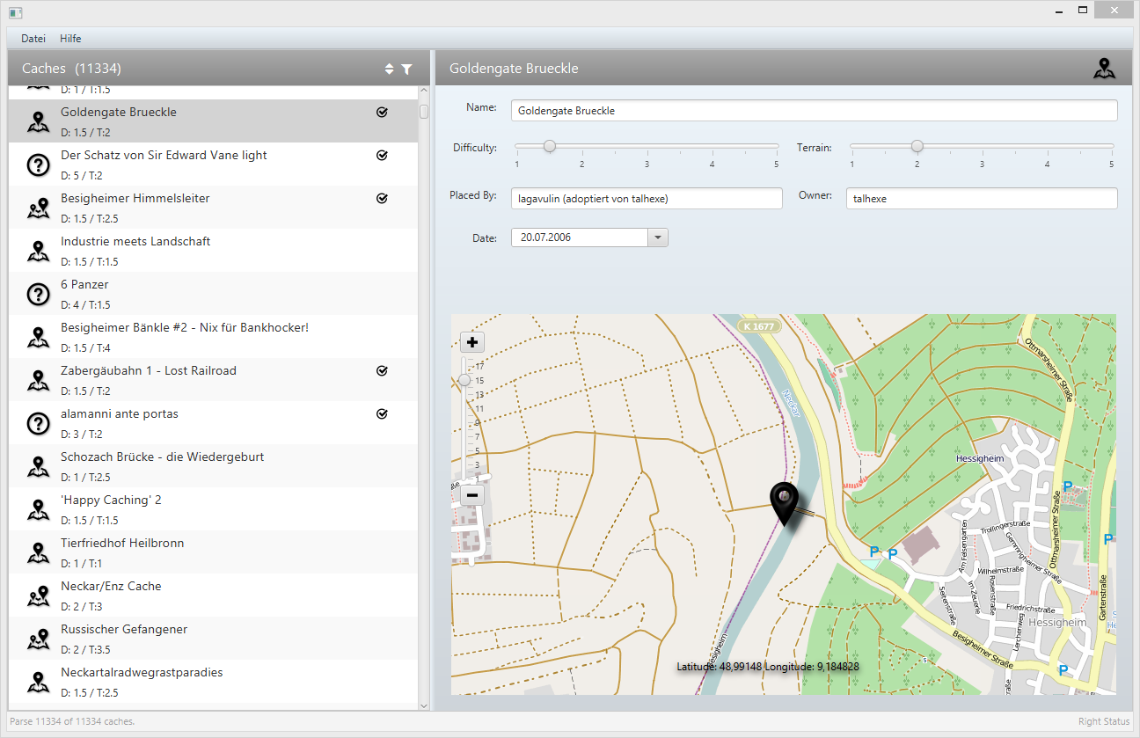Toggle the found checkmark on Goldengate Brueckle
Viewport: 1140px width, 738px height.
382,113
